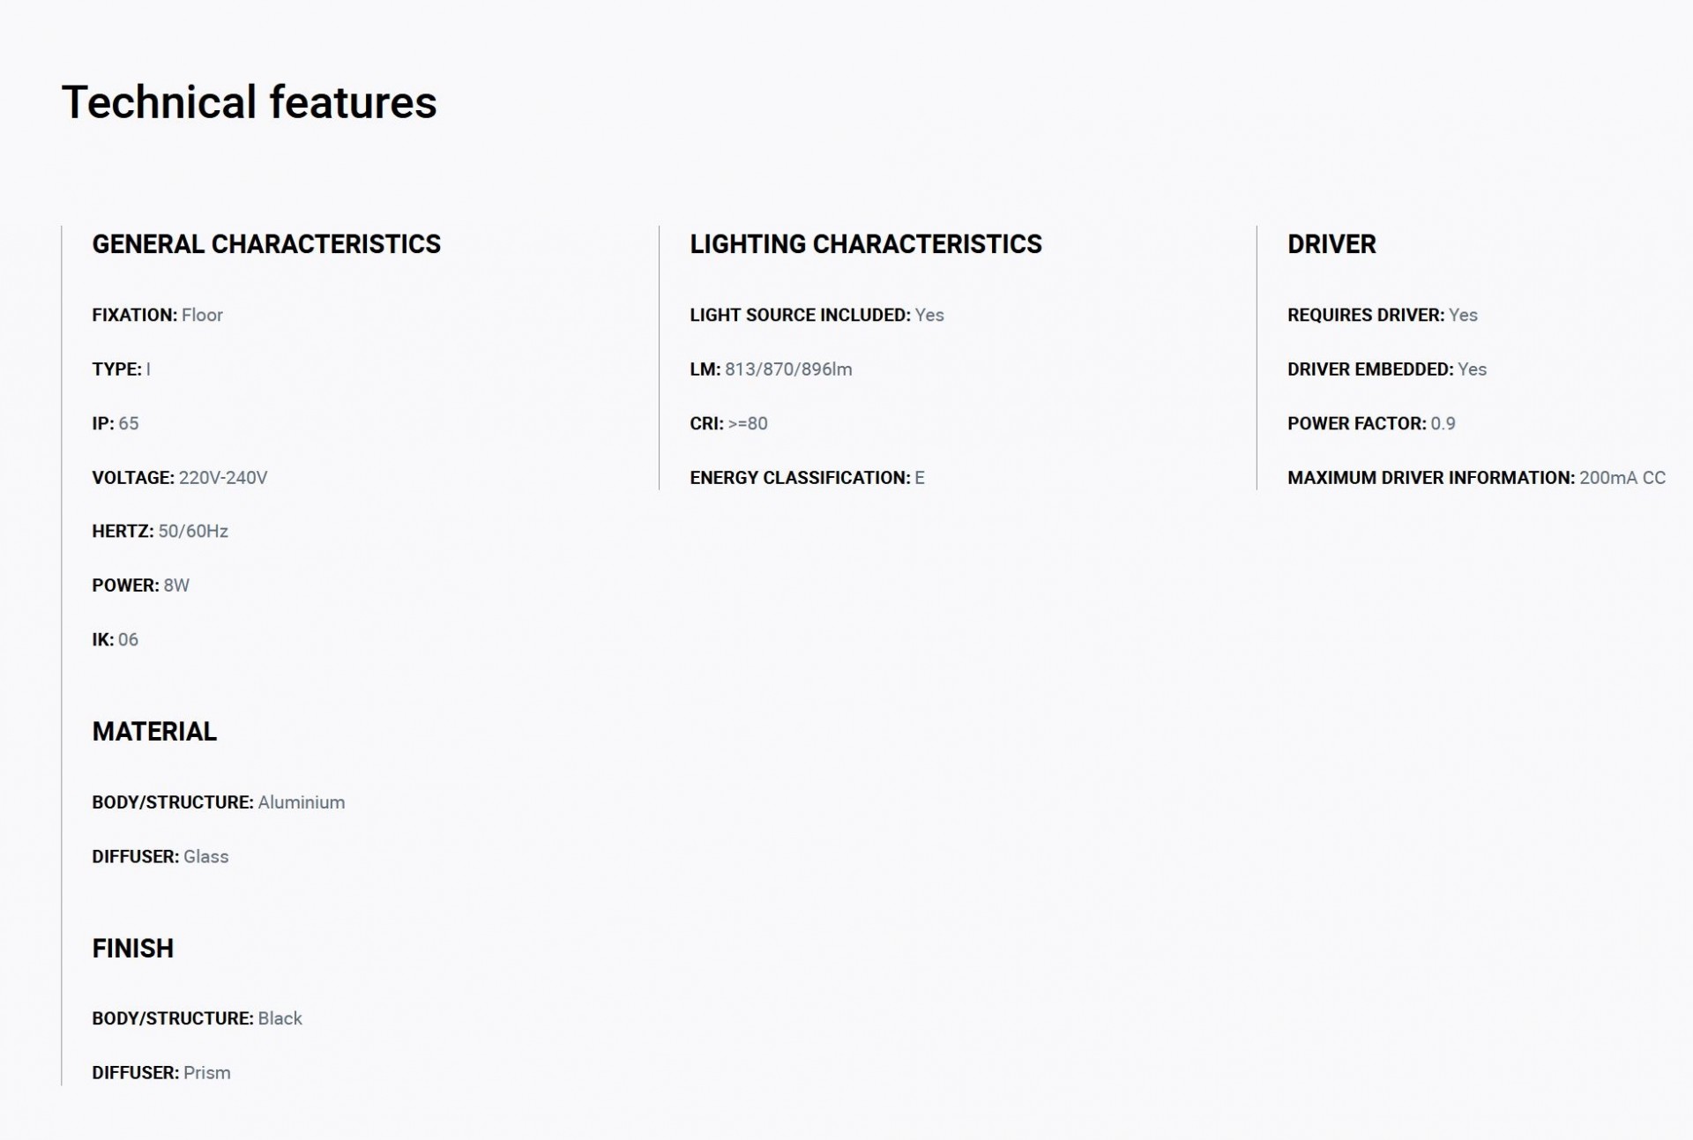Select the IK 06 rating
Screen dimensions: 1693x1140
click(x=115, y=640)
